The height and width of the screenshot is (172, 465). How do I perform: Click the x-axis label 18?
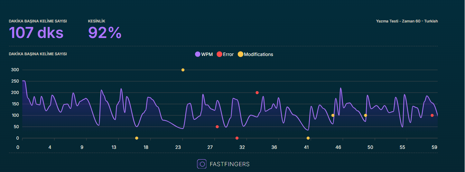[x=146, y=147]
